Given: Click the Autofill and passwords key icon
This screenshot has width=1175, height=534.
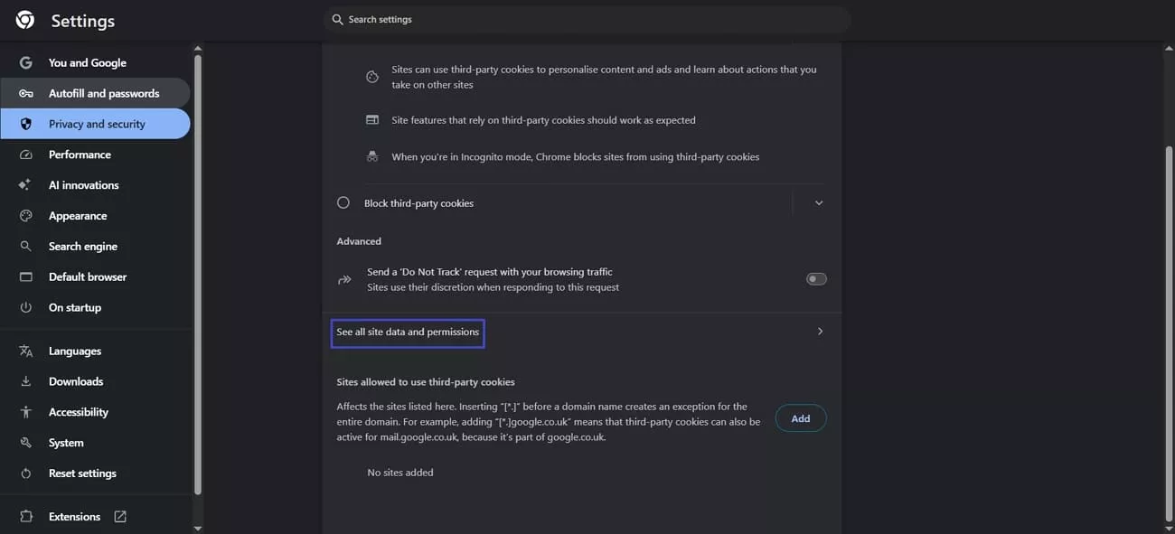Looking at the screenshot, I should [26, 93].
